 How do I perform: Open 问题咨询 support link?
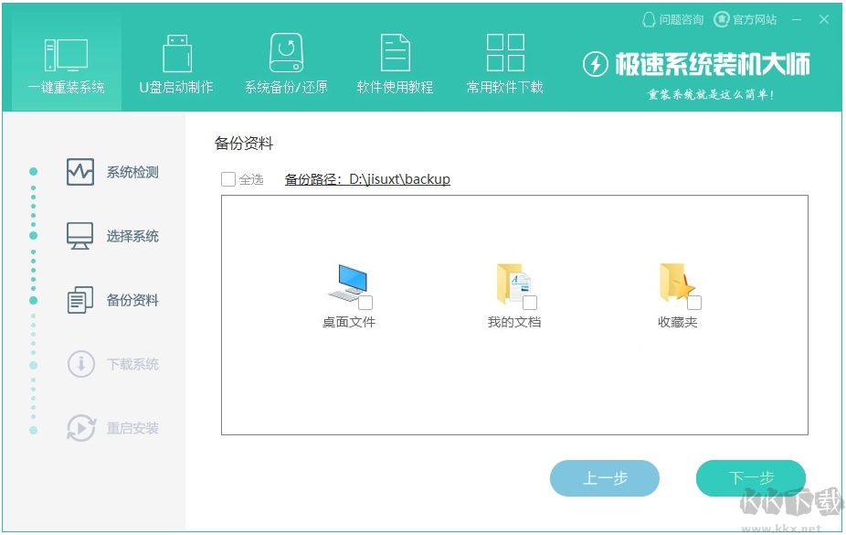pyautogui.click(x=672, y=19)
